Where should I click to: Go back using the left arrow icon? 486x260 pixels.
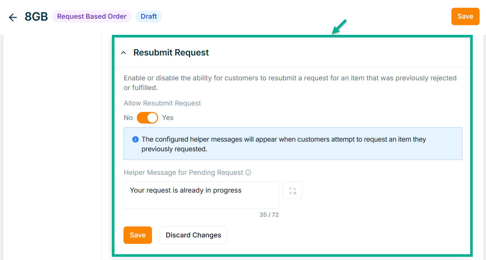point(13,17)
